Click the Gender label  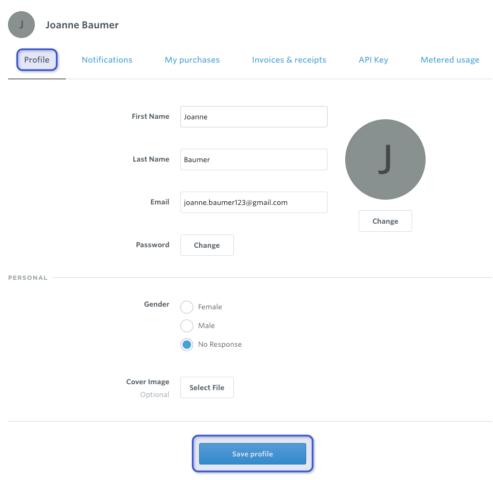157,304
